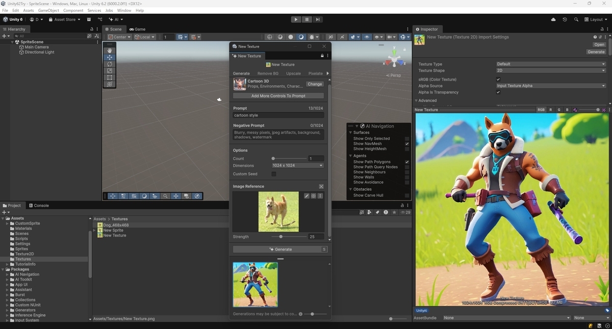Screen dimensions: 612x329
Task: Click the pause button in toolbar
Action: click(x=307, y=19)
